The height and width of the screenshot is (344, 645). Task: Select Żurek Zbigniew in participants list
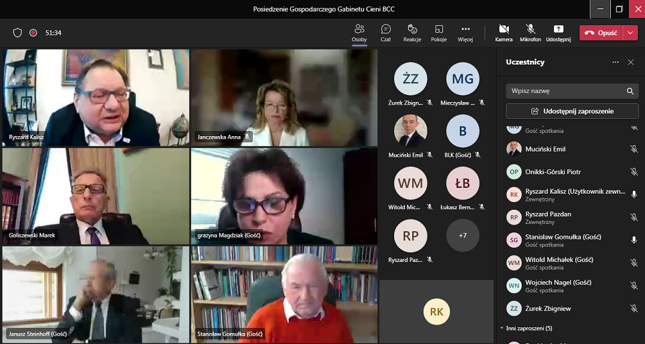tap(572, 309)
